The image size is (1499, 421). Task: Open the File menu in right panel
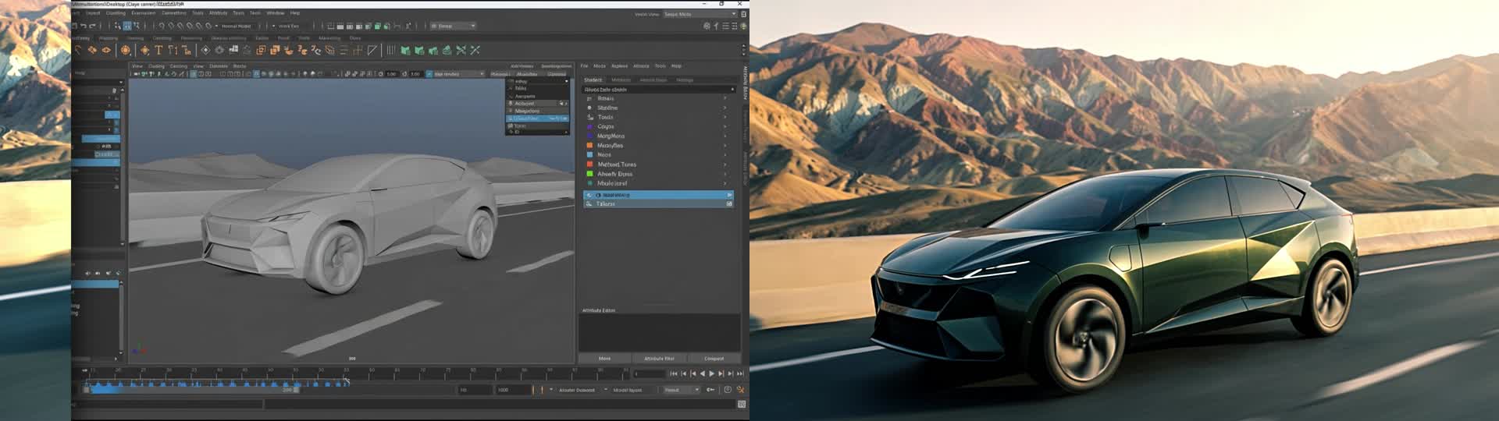(x=584, y=66)
